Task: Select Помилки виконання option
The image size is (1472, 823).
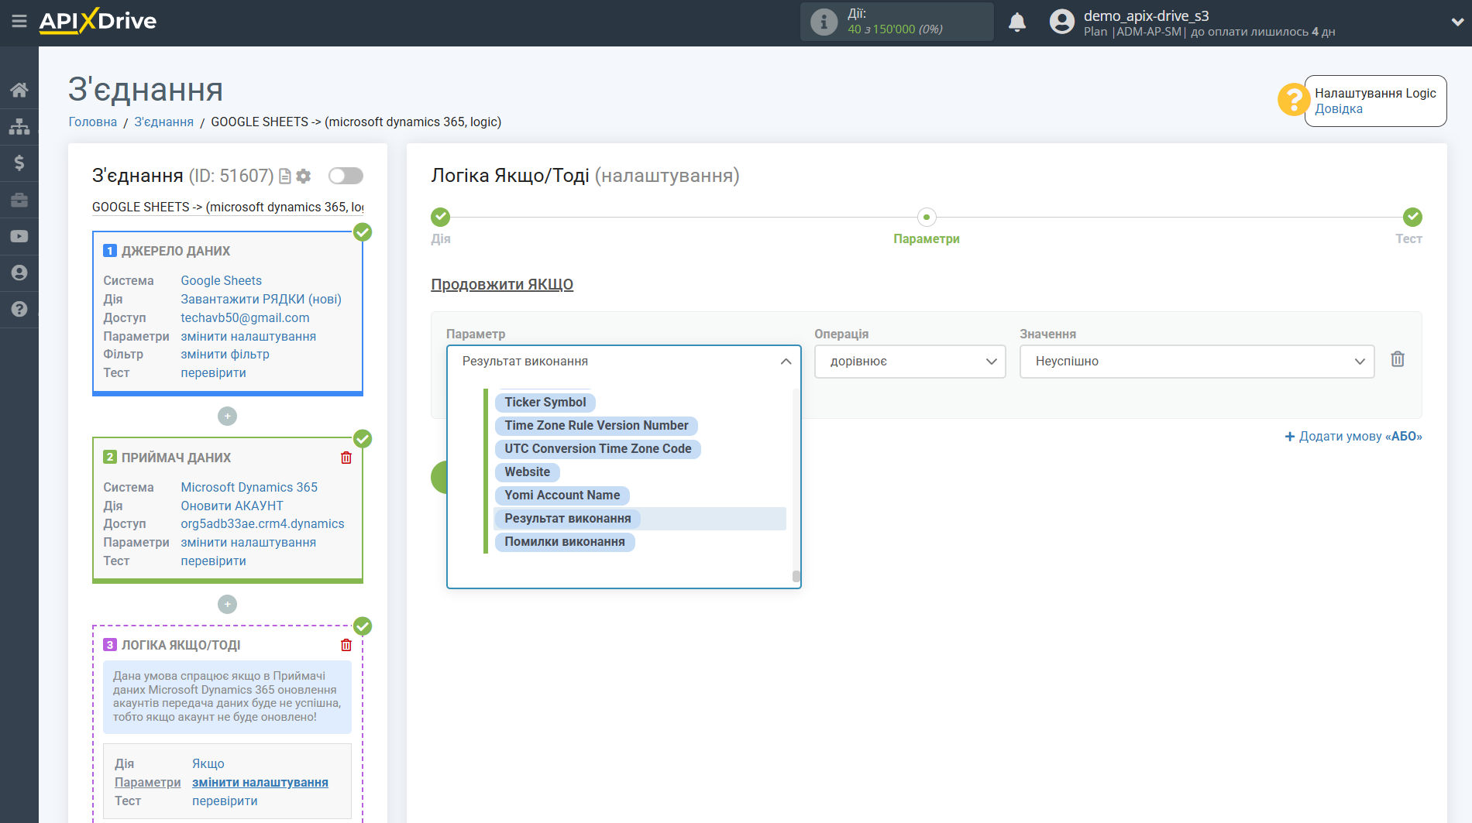Action: pyautogui.click(x=565, y=542)
